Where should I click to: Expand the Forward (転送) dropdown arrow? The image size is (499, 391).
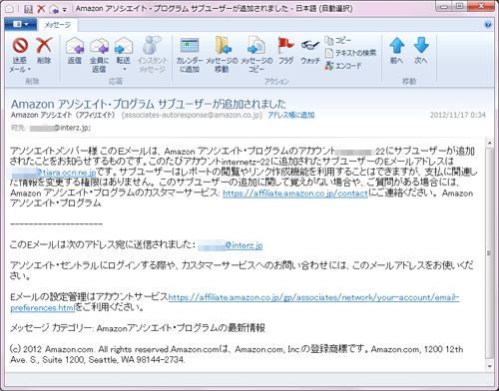(125, 69)
